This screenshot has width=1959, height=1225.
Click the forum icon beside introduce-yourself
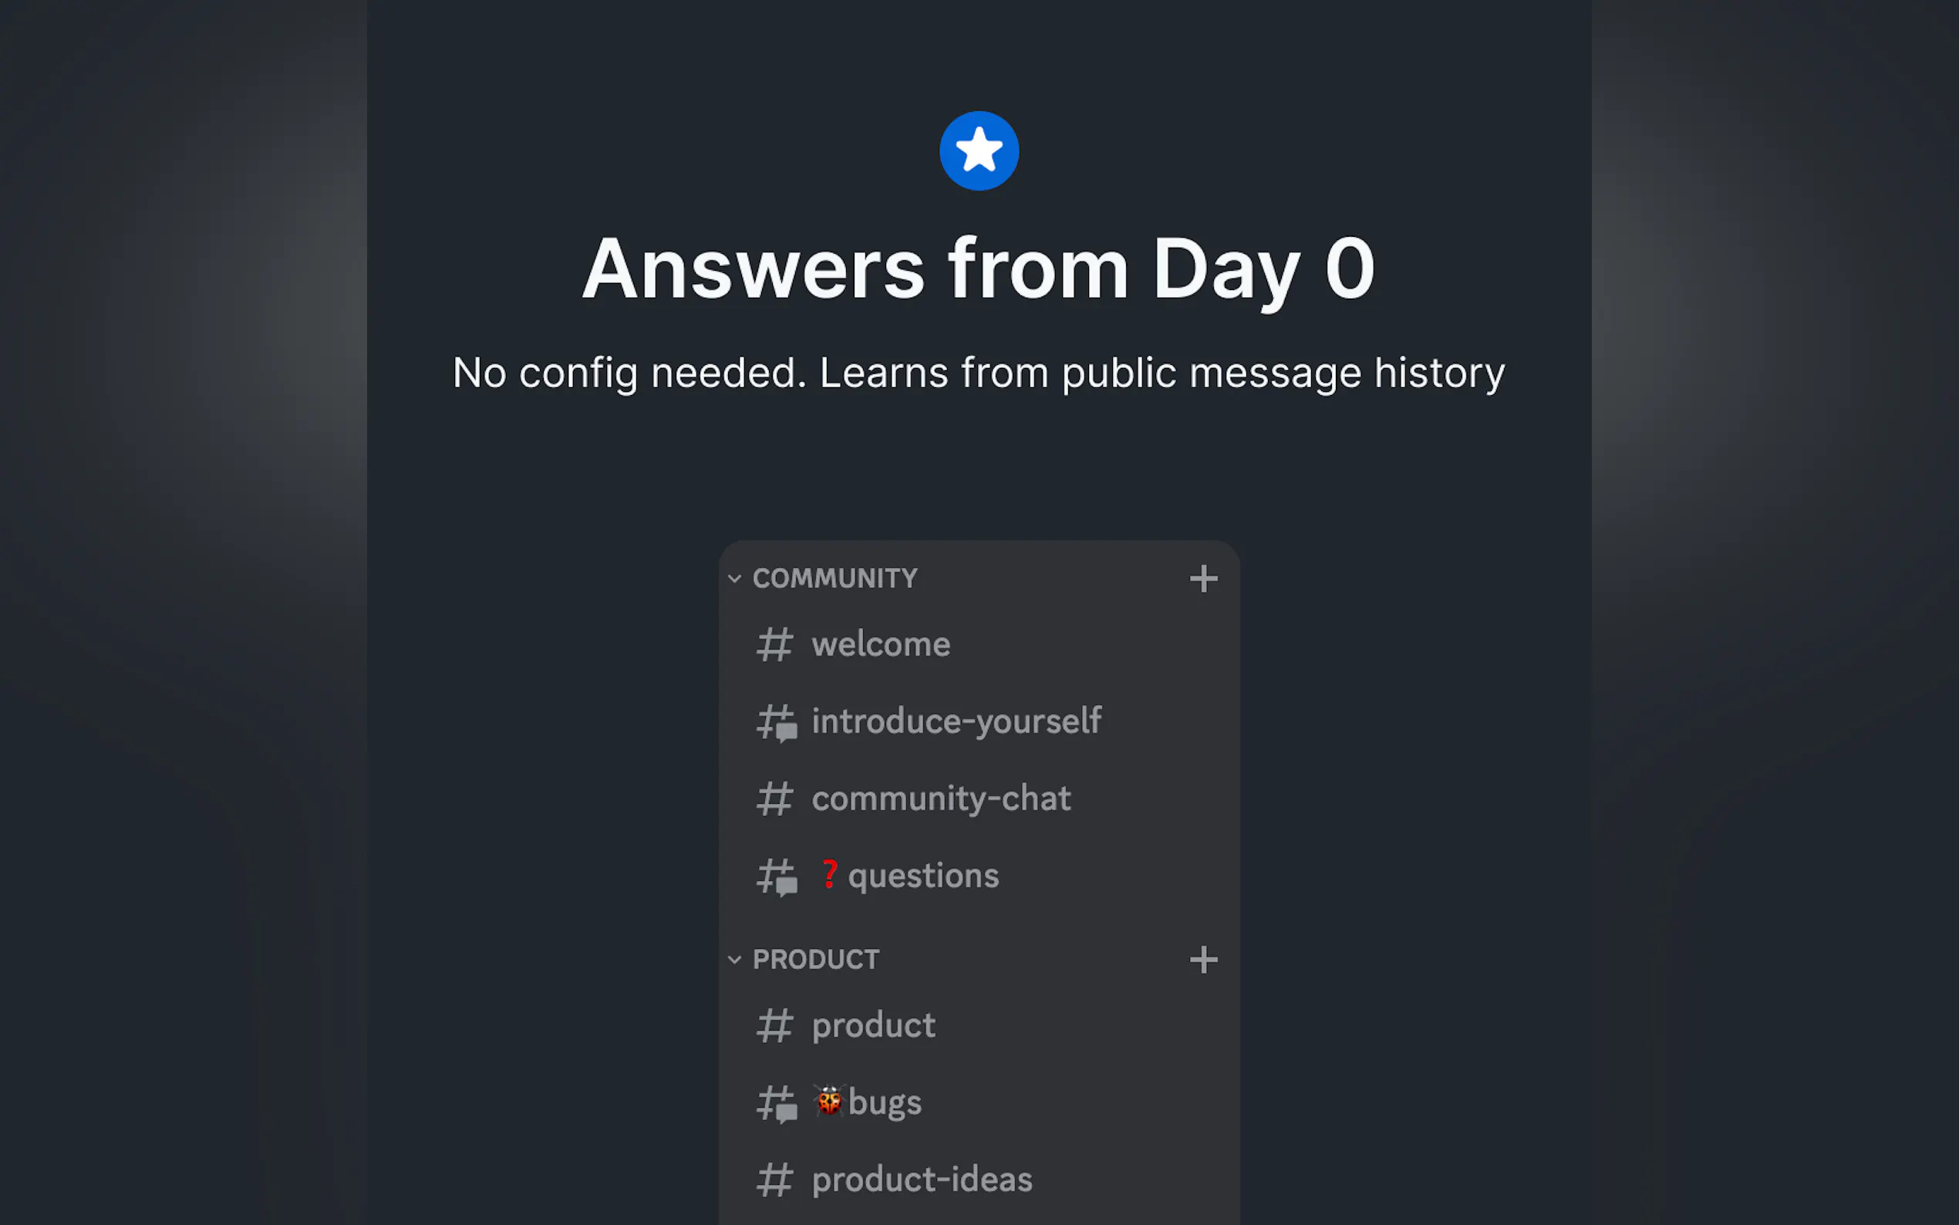pyautogui.click(x=776, y=722)
